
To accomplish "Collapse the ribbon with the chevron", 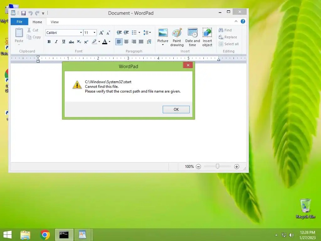I will coord(236,21).
